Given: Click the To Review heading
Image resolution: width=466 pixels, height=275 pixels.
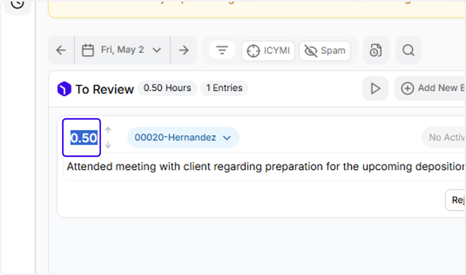Looking at the screenshot, I should tap(104, 89).
